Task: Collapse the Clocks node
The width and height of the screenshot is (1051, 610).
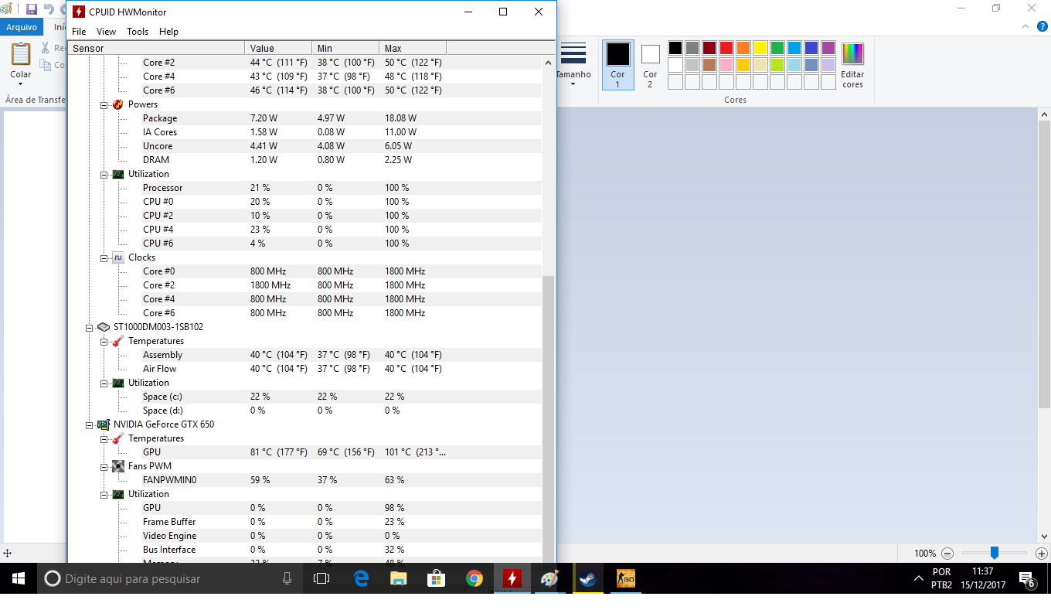Action: click(104, 257)
